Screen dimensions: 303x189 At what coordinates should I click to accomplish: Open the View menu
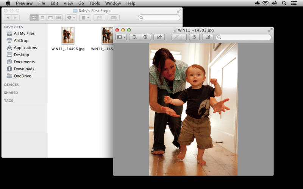coord(68,3)
